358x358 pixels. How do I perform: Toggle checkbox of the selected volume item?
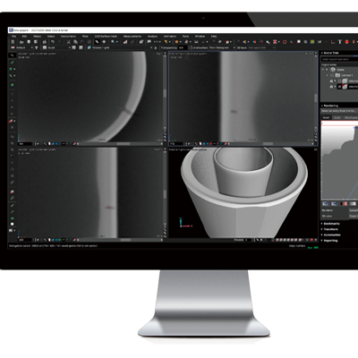pyautogui.click(x=339, y=87)
